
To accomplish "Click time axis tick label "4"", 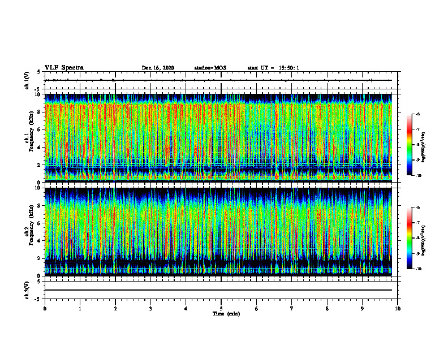I will click(186, 309).
